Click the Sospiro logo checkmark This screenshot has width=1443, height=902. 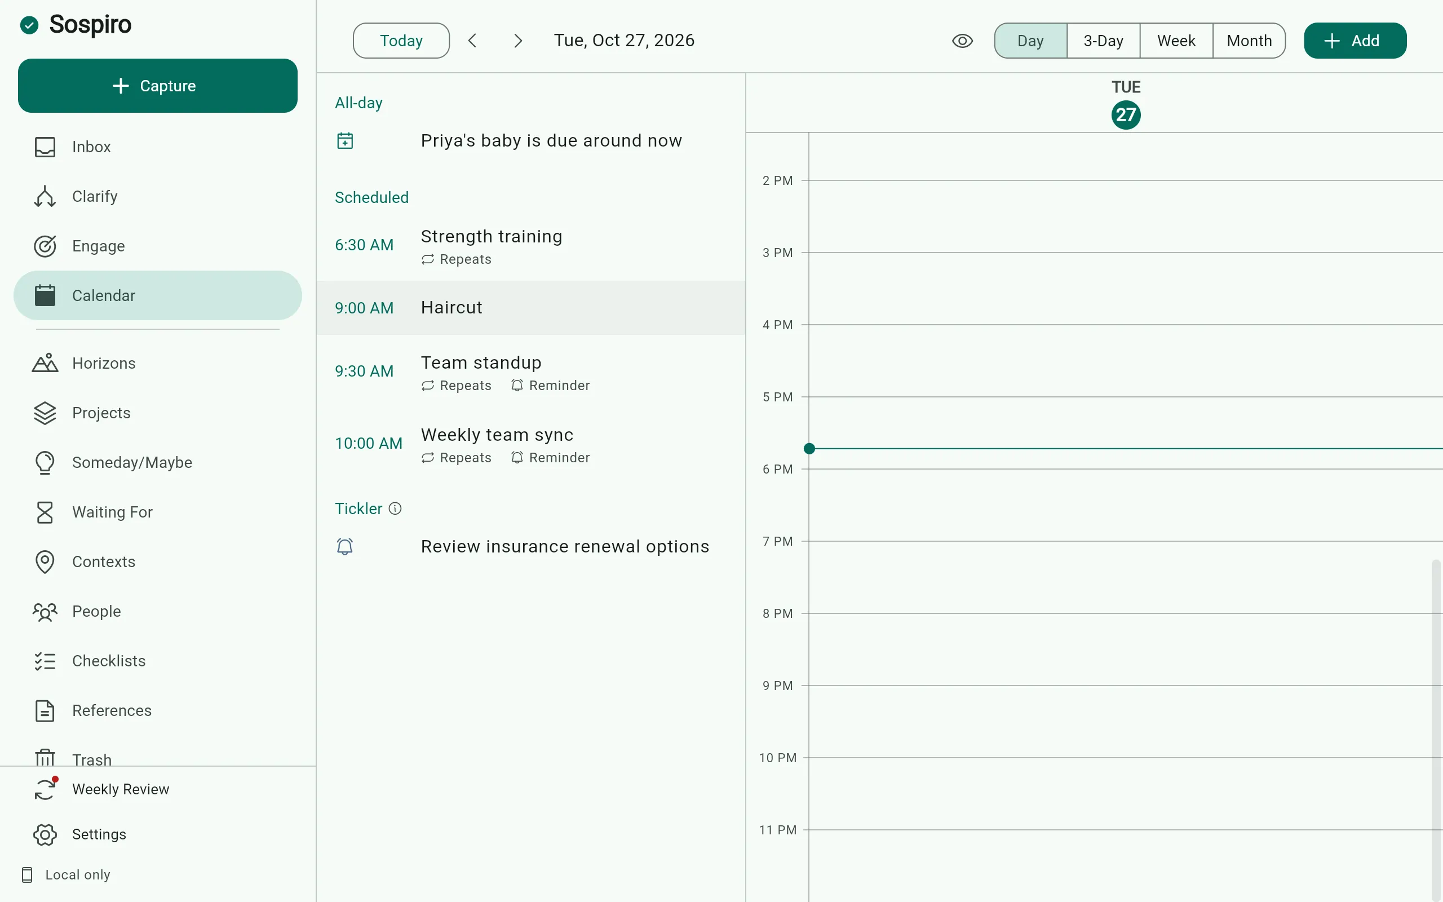click(x=29, y=25)
